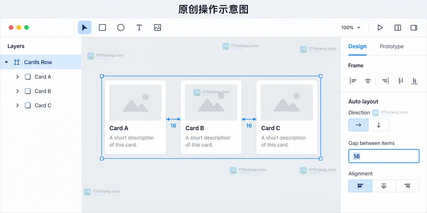This screenshot has height=213, width=427.
Task: Click the Play preview button
Action: tap(380, 27)
